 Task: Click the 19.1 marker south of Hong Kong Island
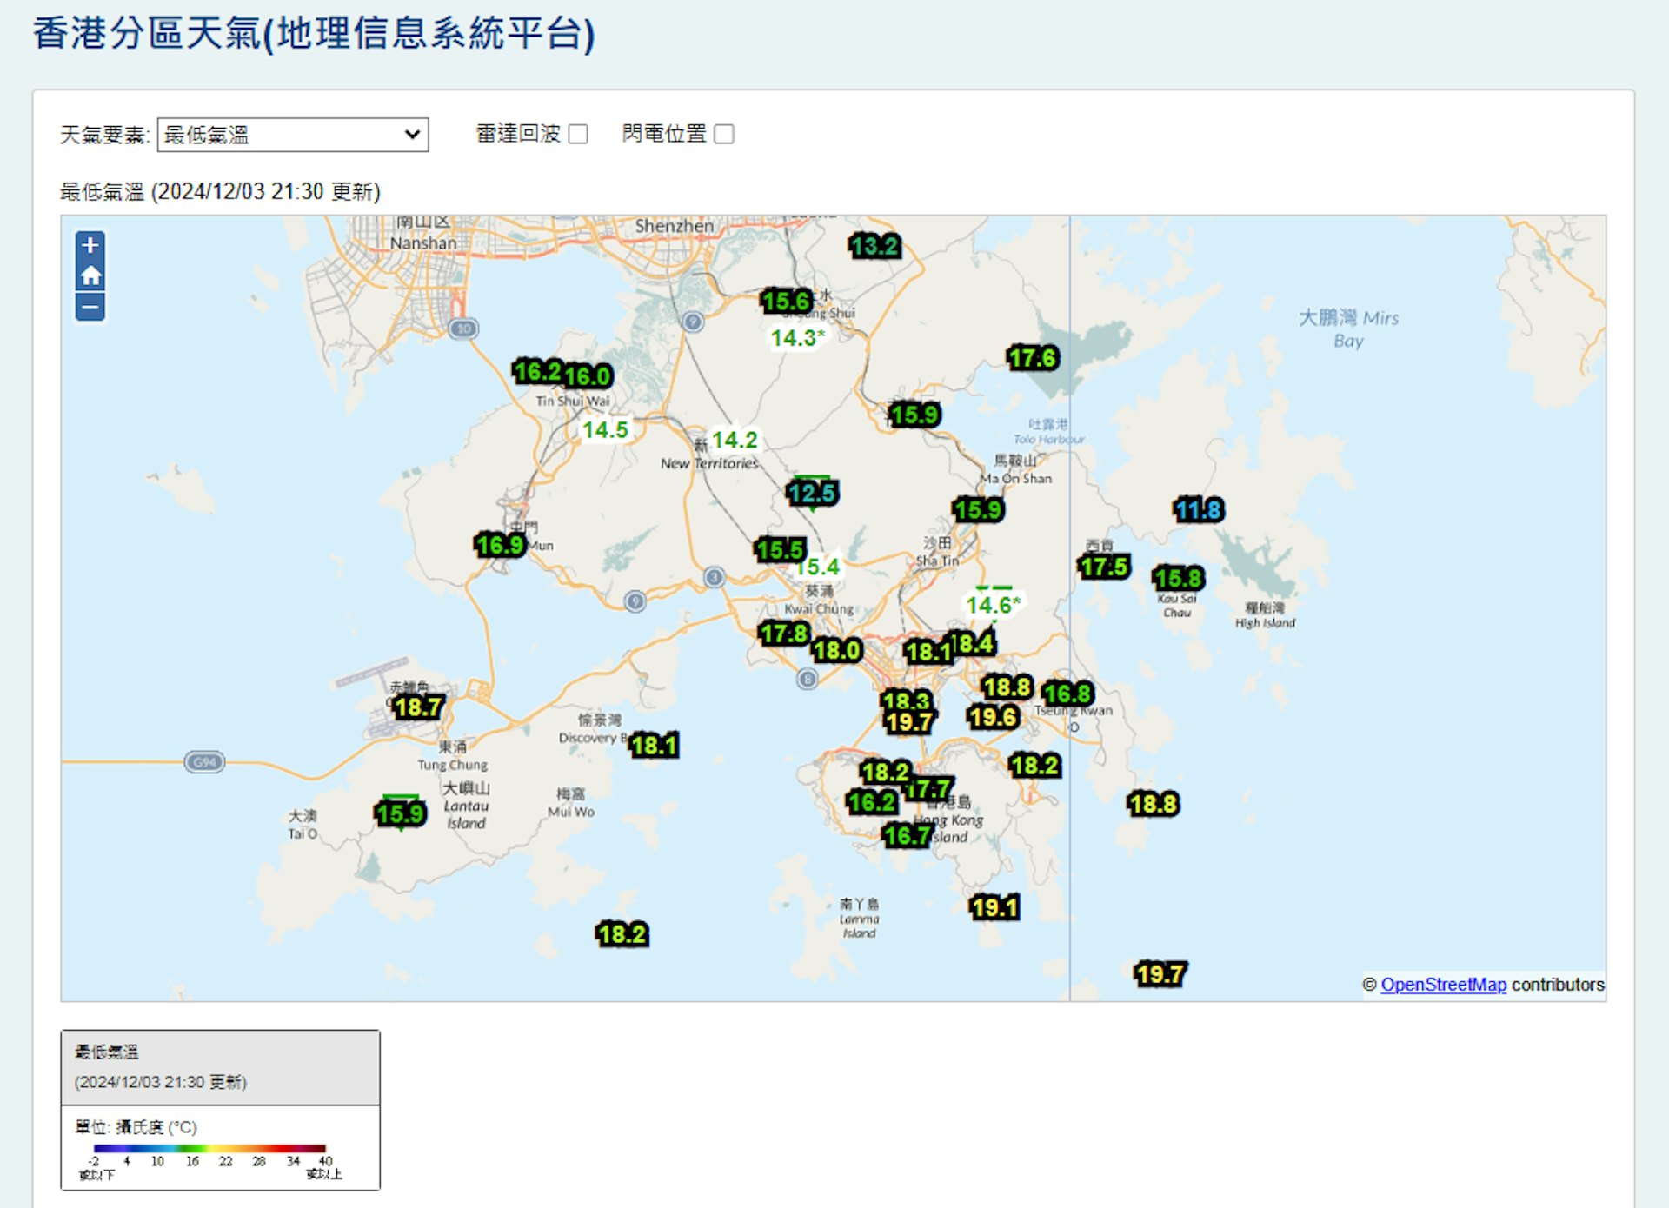click(x=995, y=906)
